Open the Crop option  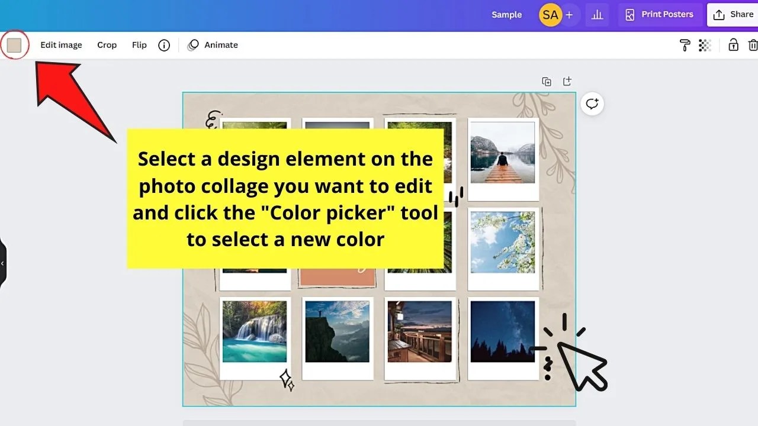pyautogui.click(x=107, y=45)
